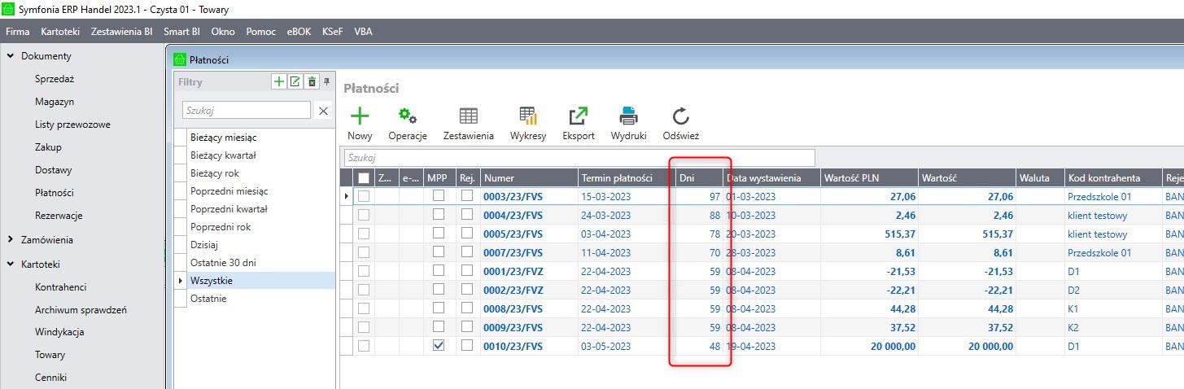1184x389 pixels.
Task: Open the Zestawienia BI menu
Action: (x=121, y=32)
